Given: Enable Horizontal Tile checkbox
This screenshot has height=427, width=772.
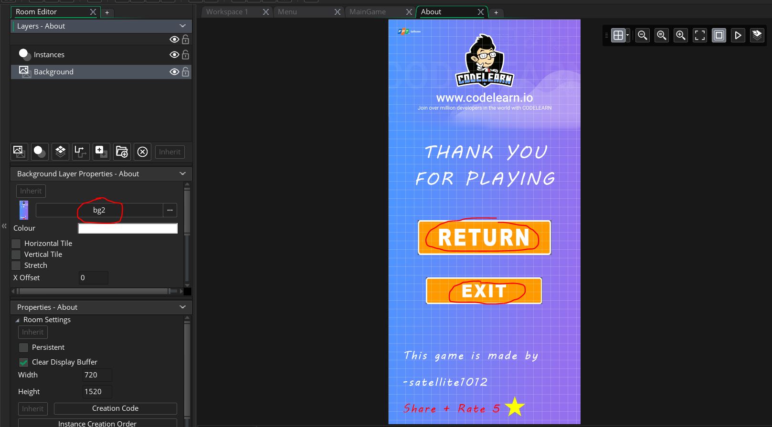Looking at the screenshot, I should (x=16, y=244).
